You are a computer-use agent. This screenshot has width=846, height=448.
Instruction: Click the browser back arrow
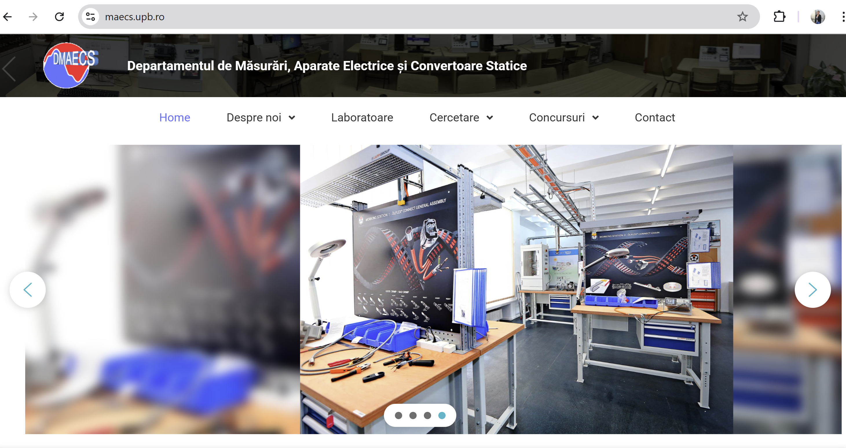click(8, 17)
